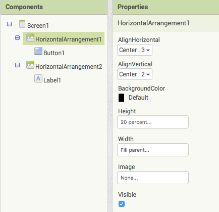Click the Label1 component icon
The width and height of the screenshot is (219, 212).
point(38,78)
